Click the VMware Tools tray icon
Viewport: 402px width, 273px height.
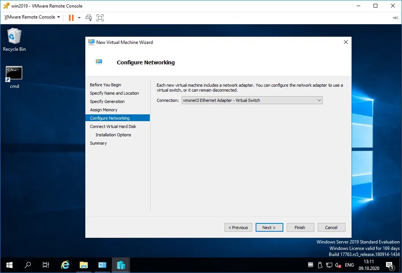coord(311,265)
